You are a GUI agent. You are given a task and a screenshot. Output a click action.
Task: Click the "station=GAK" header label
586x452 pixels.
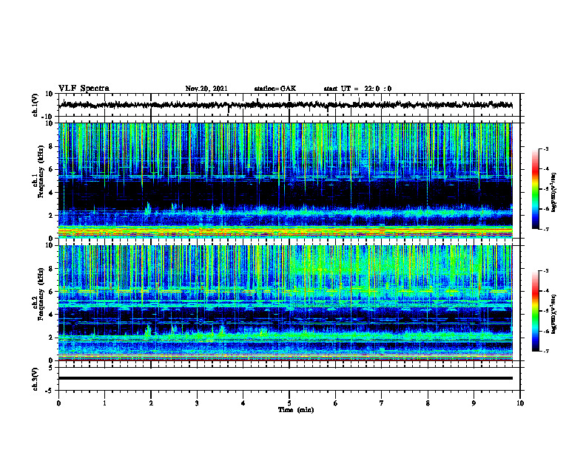pyautogui.click(x=275, y=89)
